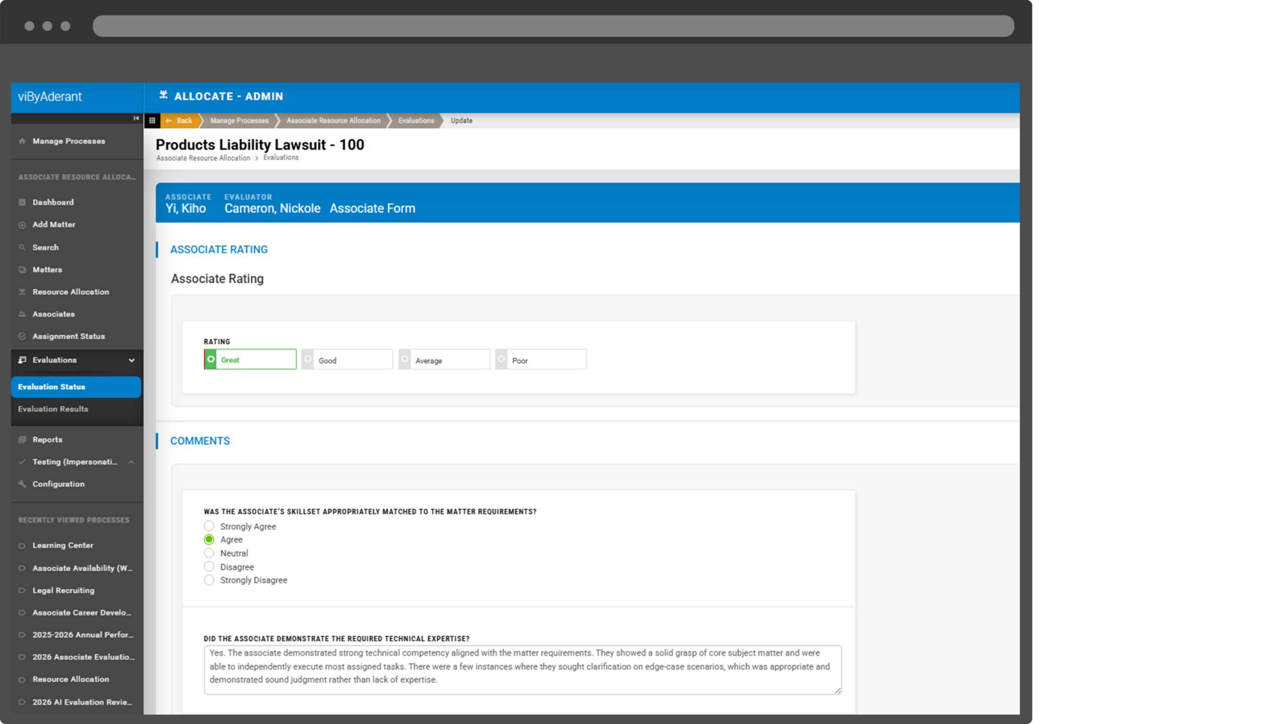This screenshot has height=724, width=1287.
Task: Click the Configuration wrench icon
Action: click(x=22, y=484)
